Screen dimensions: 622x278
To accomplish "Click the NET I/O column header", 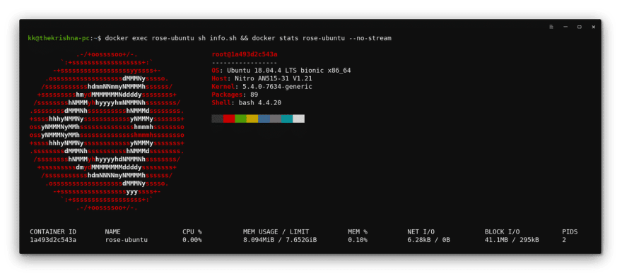I will pos(421,231).
